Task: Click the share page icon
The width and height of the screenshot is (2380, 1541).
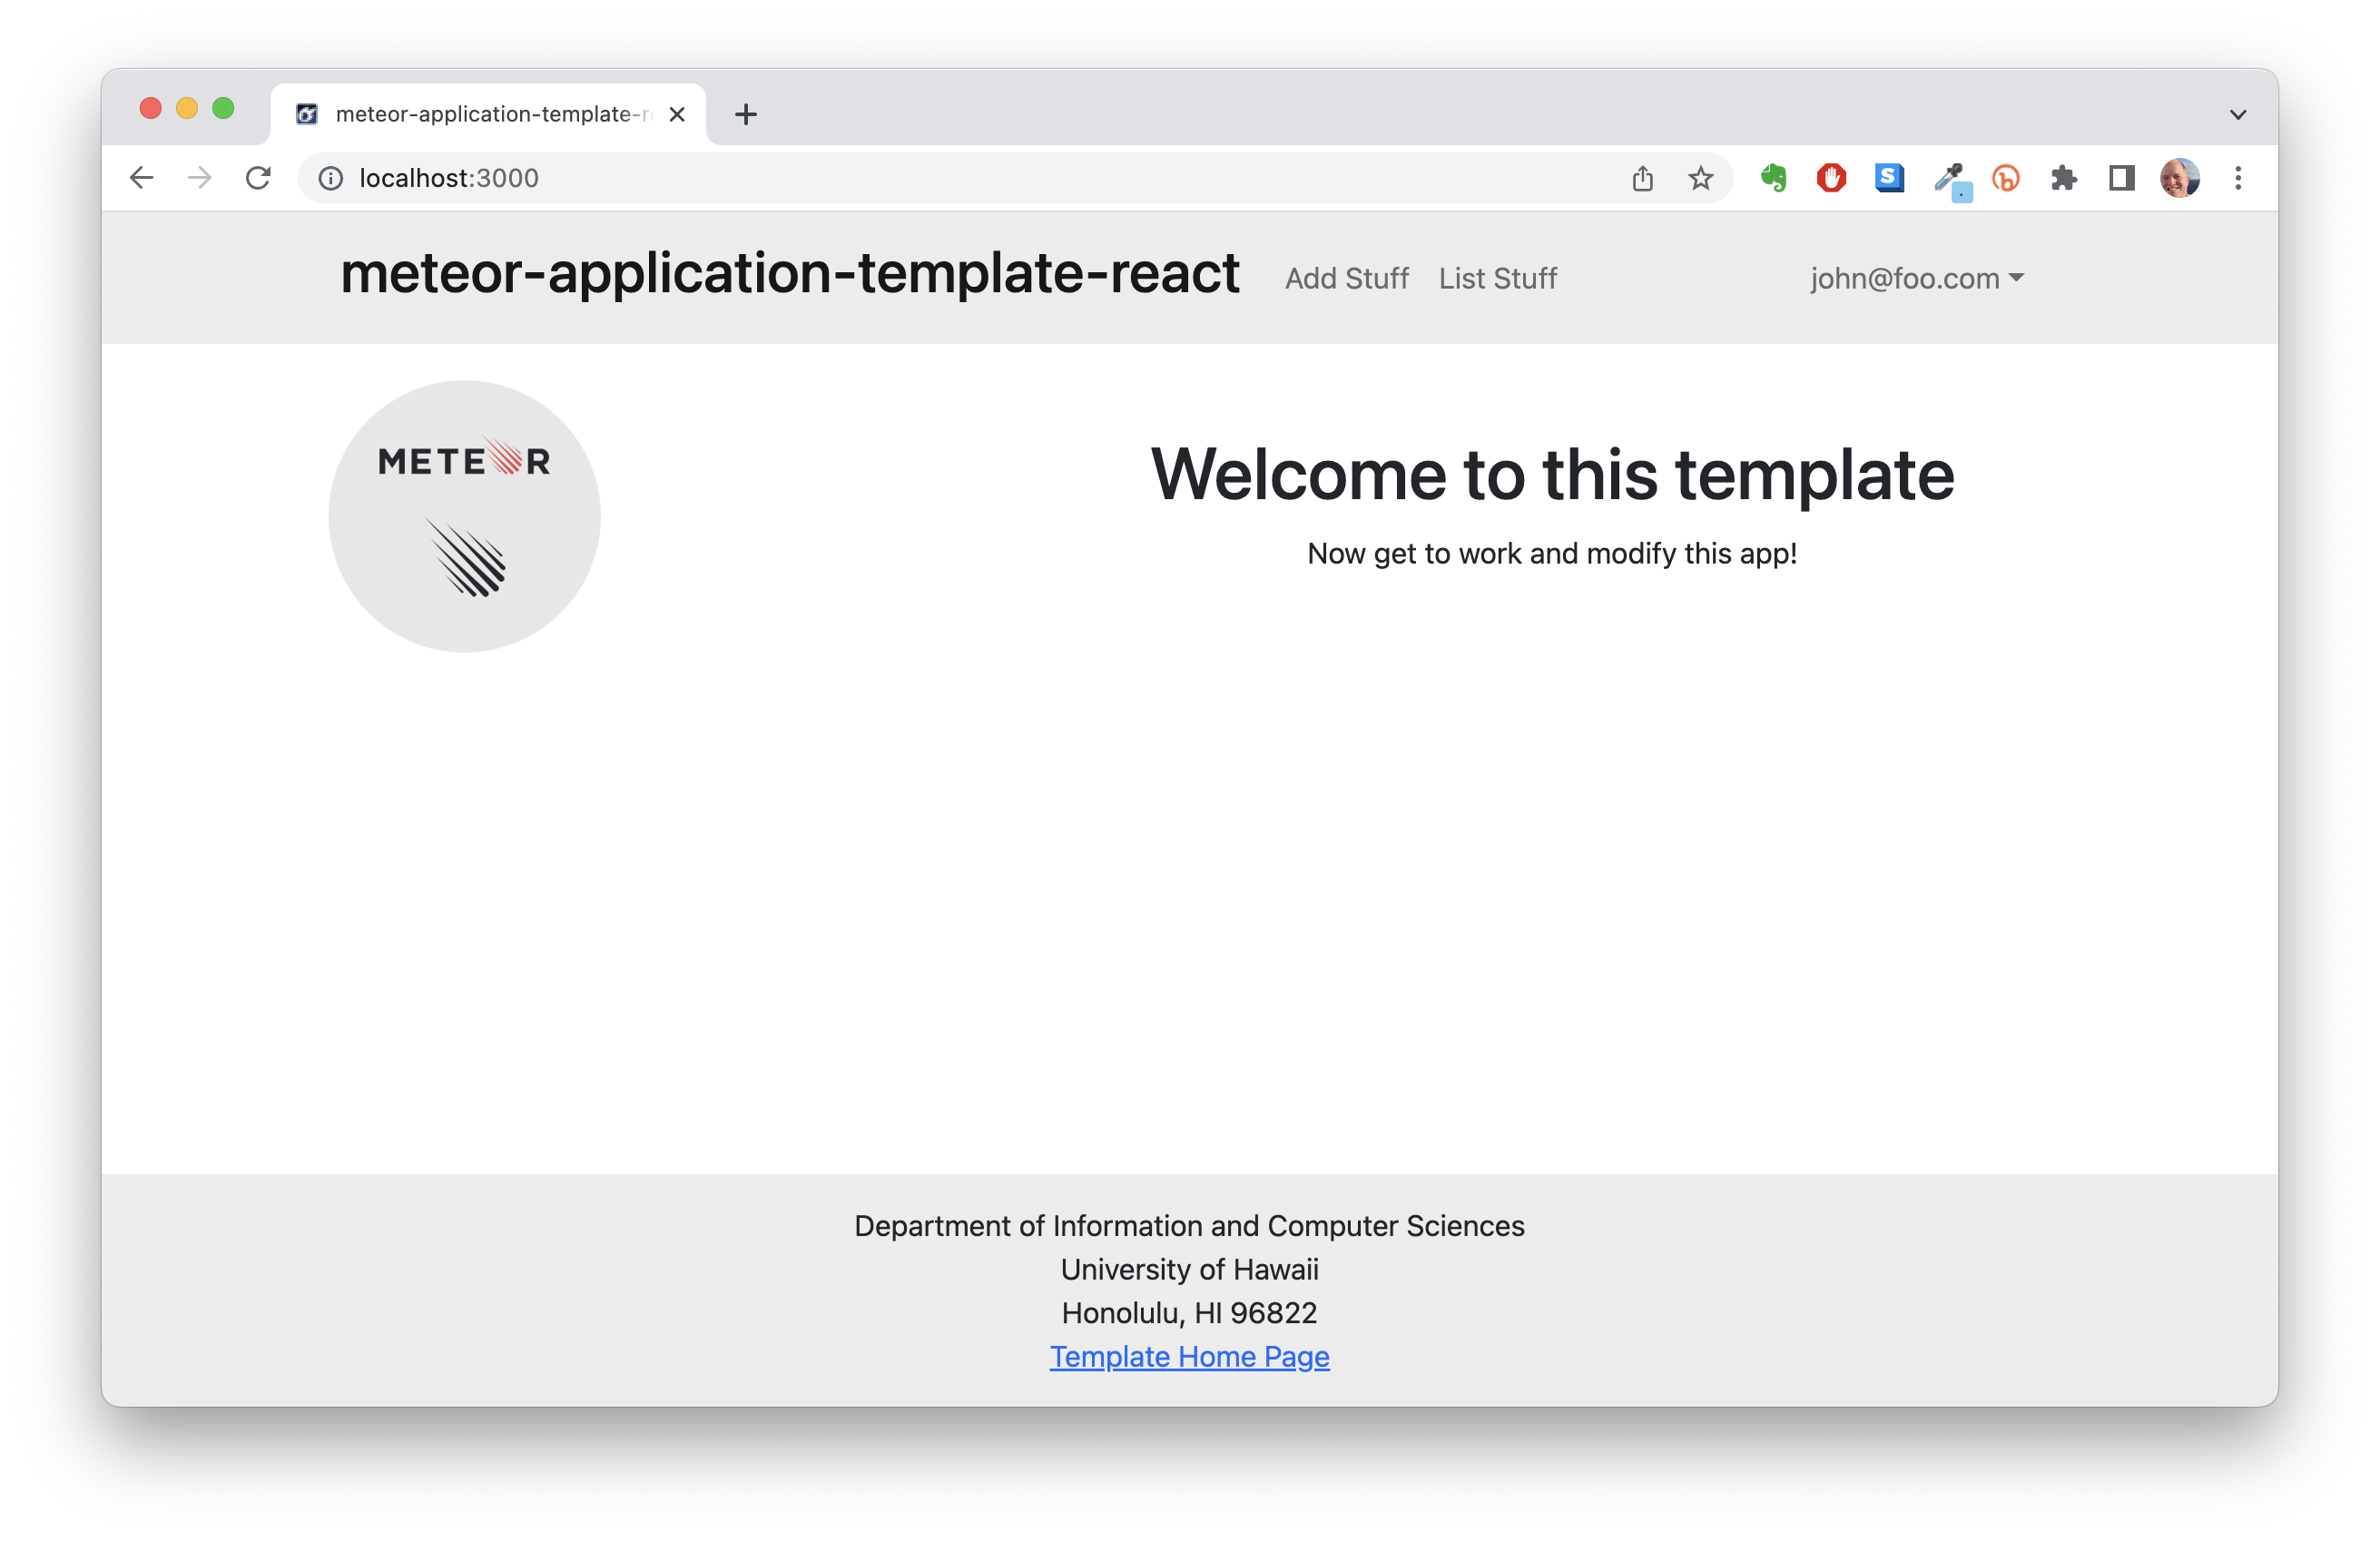Action: click(1642, 178)
